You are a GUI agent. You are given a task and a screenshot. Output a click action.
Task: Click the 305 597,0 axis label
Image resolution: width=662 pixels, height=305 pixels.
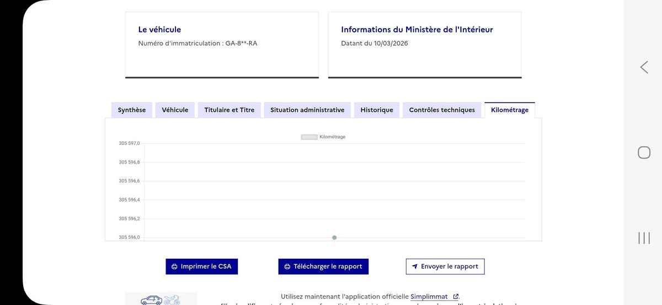pos(129,143)
